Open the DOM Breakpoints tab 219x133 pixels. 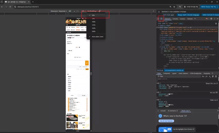click(196, 73)
